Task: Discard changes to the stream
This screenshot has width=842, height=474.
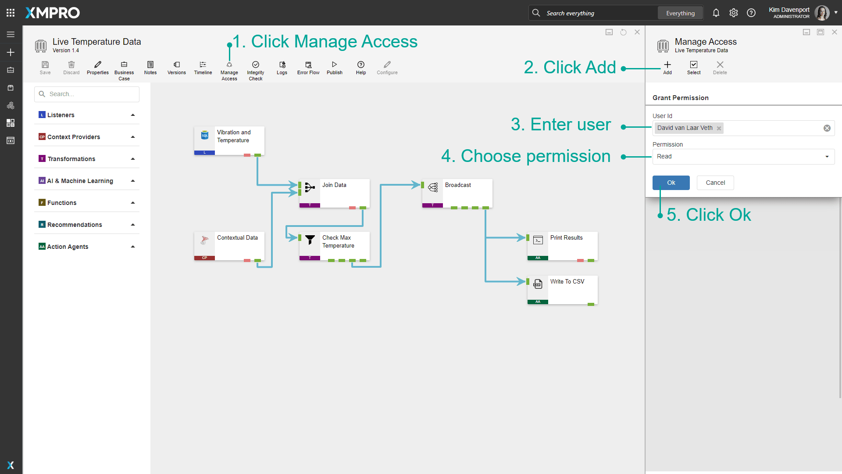Action: pyautogui.click(x=71, y=68)
